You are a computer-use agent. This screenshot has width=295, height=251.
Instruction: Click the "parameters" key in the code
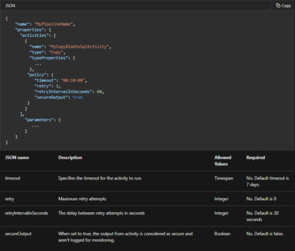[39, 120]
